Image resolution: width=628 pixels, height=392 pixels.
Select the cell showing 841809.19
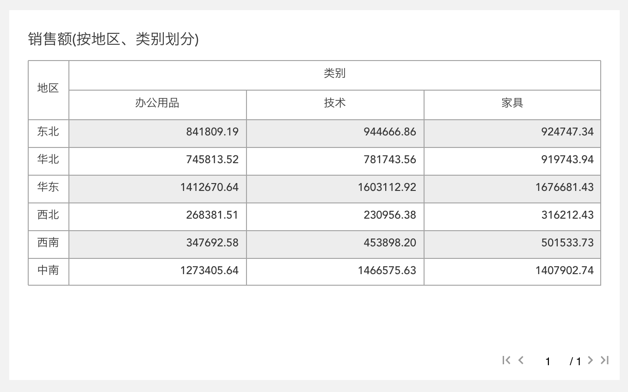pos(212,132)
